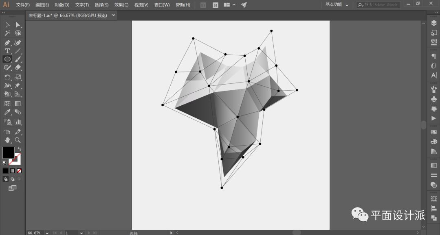Select the Type tool
Image resolution: width=440 pixels, height=235 pixels.
[7, 51]
